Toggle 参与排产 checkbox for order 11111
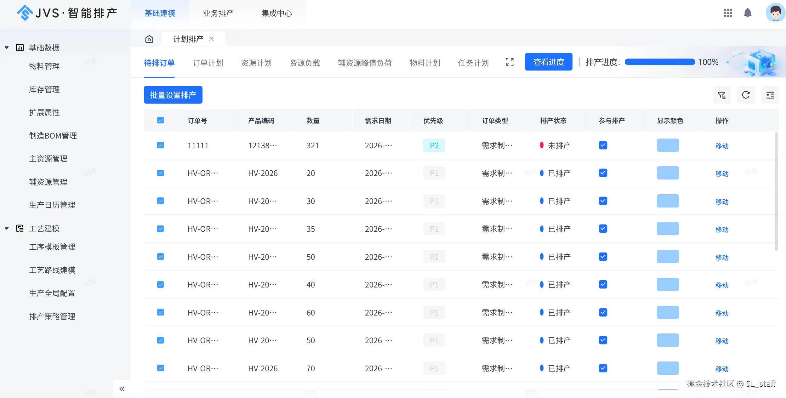The height and width of the screenshot is (398, 786). click(x=603, y=145)
